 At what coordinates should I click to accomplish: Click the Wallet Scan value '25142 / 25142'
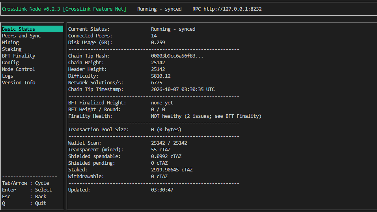(x=169, y=143)
